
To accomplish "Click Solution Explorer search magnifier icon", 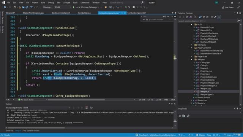I will click(x=238, y=21).
